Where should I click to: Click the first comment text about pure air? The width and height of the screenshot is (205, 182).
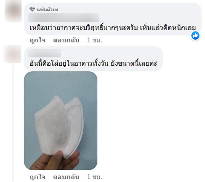pos(112,28)
